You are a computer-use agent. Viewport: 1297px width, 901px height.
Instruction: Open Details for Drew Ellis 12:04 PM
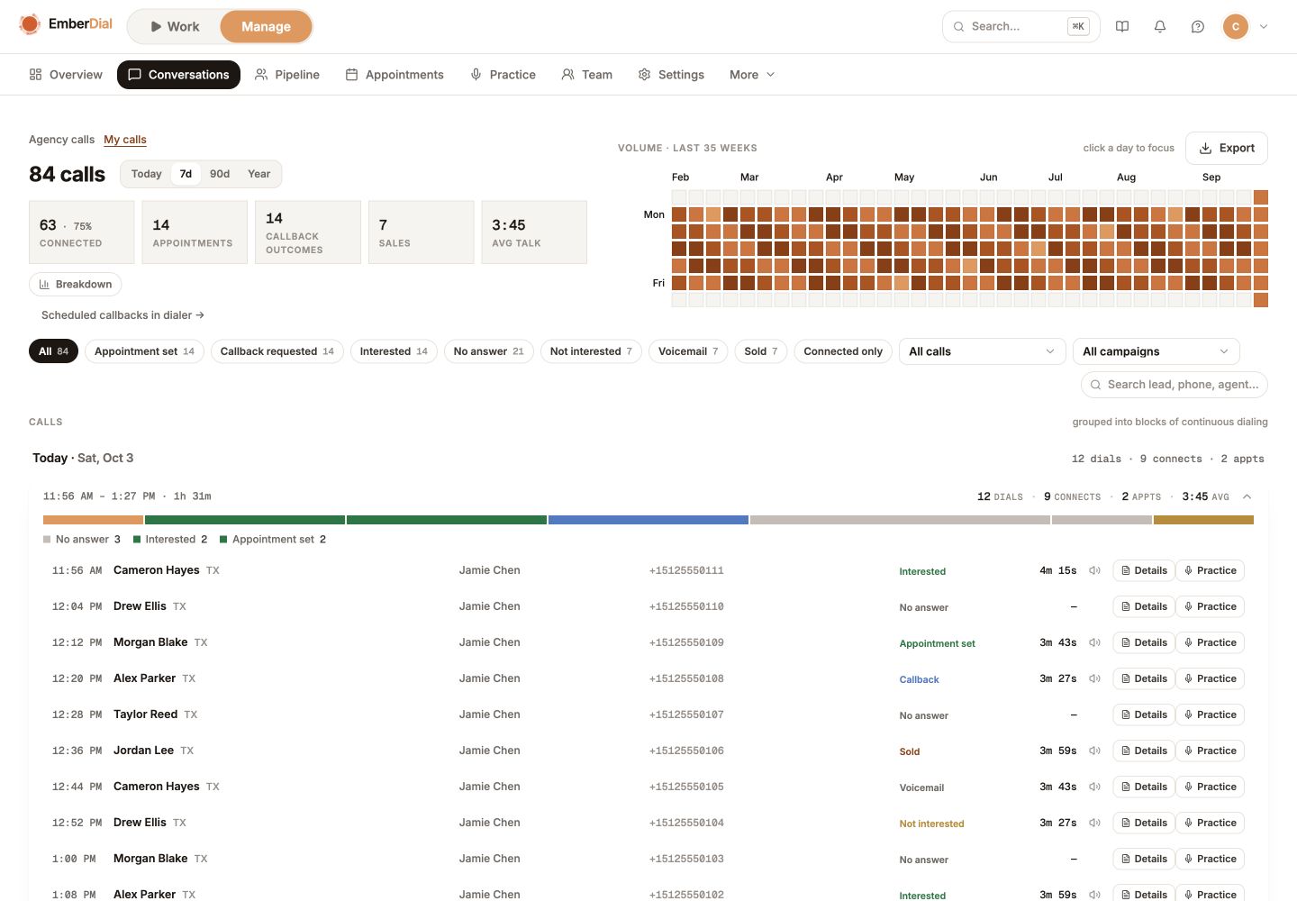point(1144,606)
